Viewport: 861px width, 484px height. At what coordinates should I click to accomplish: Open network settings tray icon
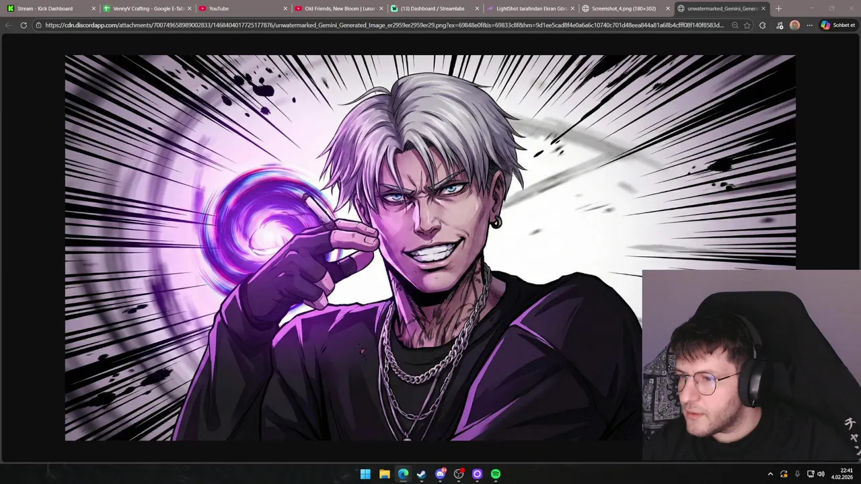811,474
